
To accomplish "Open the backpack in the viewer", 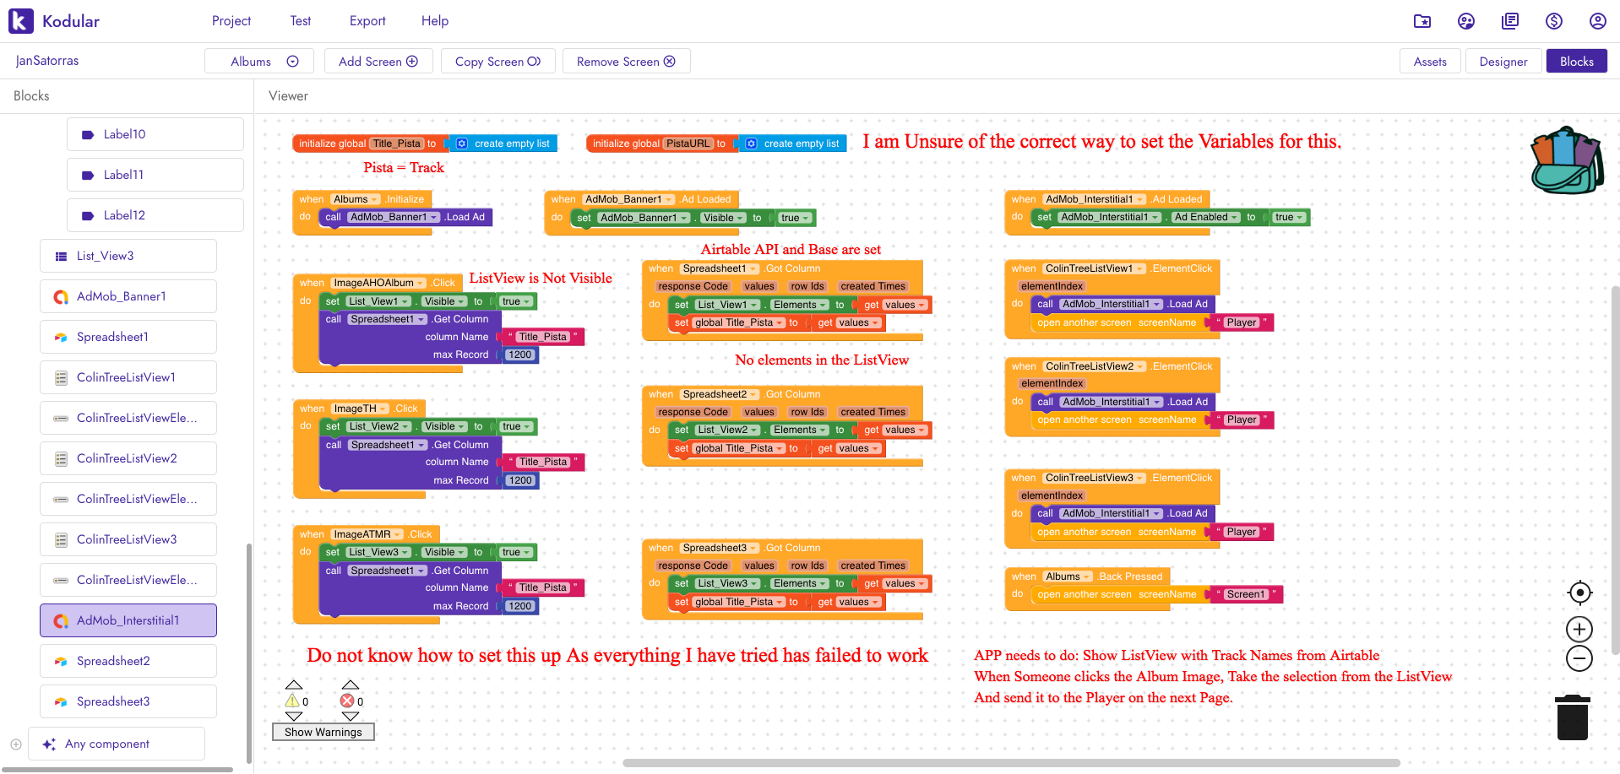I will pyautogui.click(x=1567, y=161).
